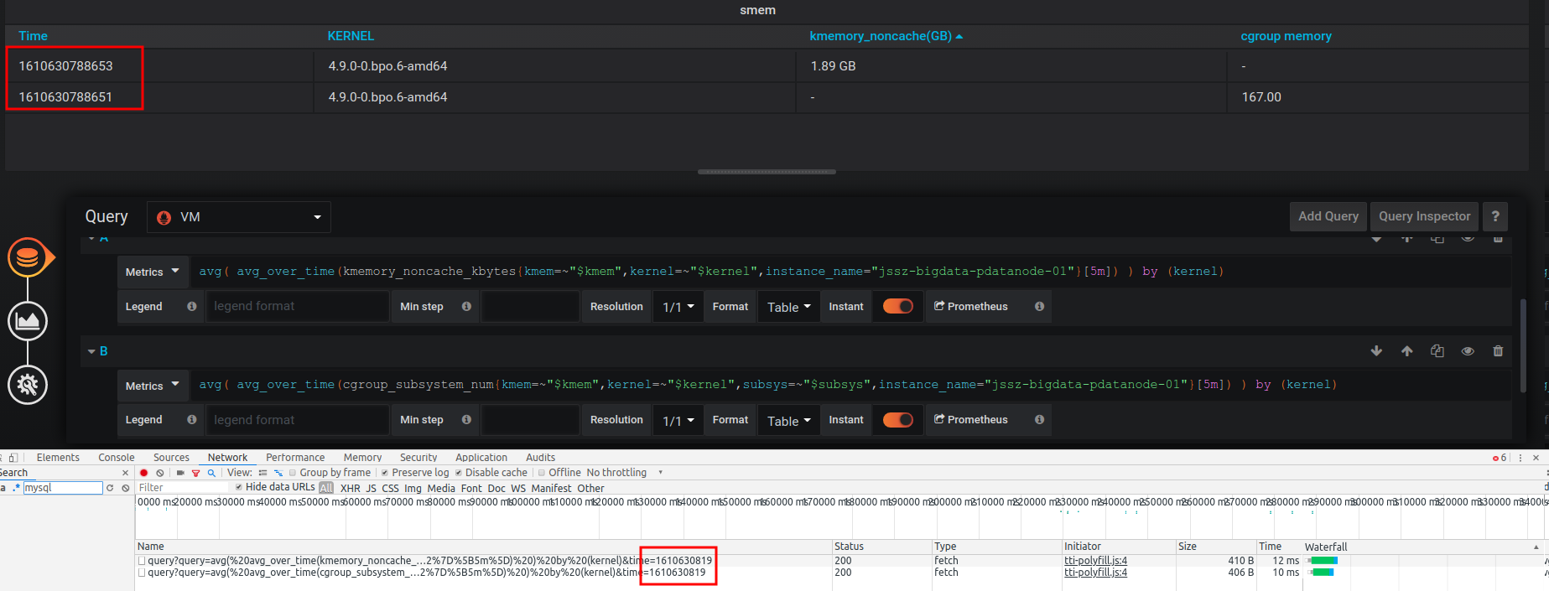The height and width of the screenshot is (591, 1549).
Task: Click the capture screenshots camera icon
Action: pos(180,473)
